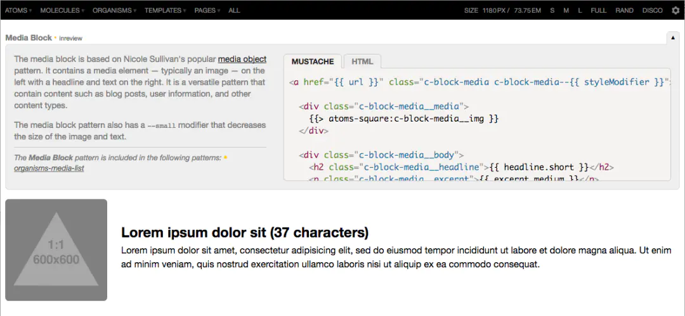Switch to the HTML code tab
685x316 pixels.
point(362,61)
